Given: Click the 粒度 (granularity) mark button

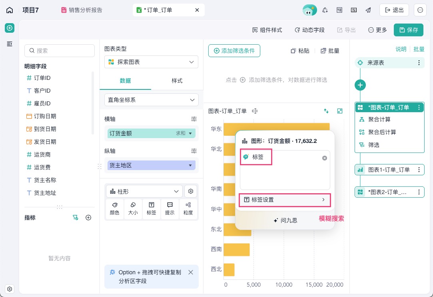Looking at the screenshot, I should click(x=188, y=209).
